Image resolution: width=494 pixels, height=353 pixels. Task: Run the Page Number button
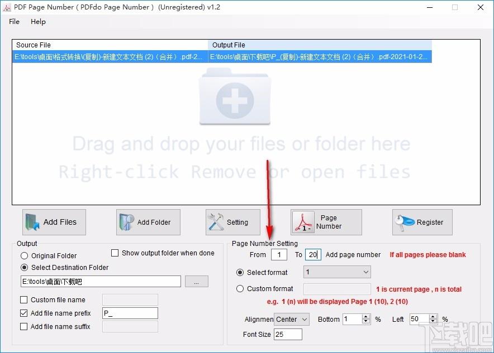(x=326, y=223)
